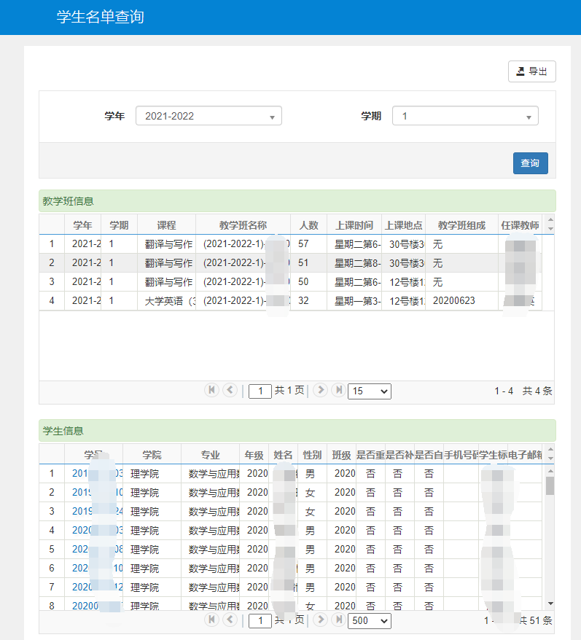Click 女 gender cell in student row 2
This screenshot has height=640, width=581.
[x=311, y=492]
